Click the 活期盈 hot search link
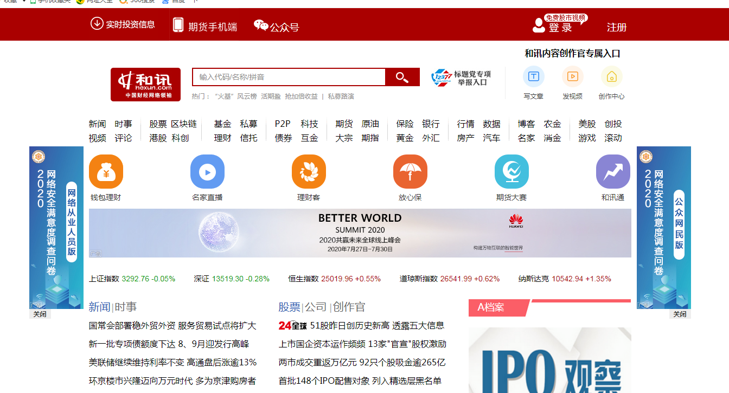The height and width of the screenshot is (393, 729). [x=271, y=96]
